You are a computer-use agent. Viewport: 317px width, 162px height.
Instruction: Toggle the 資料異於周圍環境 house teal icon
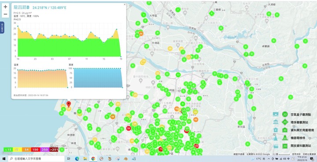(x=276, y=130)
